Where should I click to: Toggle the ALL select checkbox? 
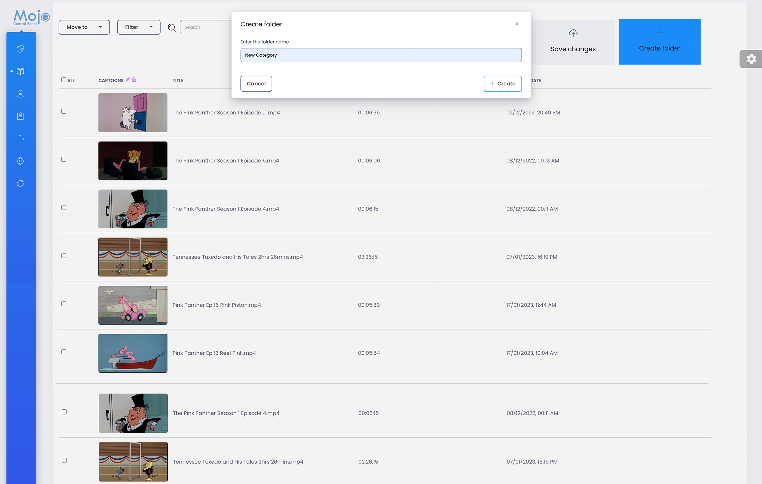coord(64,80)
